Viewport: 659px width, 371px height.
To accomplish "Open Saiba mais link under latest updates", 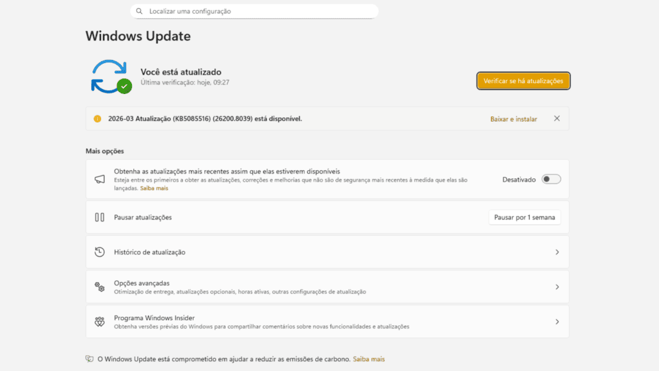I will pos(154,189).
